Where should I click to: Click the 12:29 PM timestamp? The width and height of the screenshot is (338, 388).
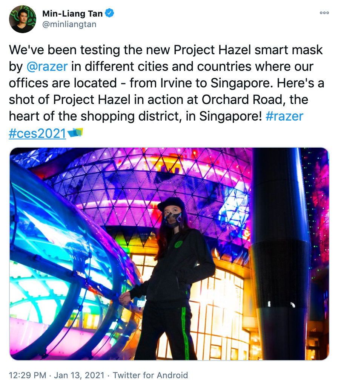click(x=28, y=375)
